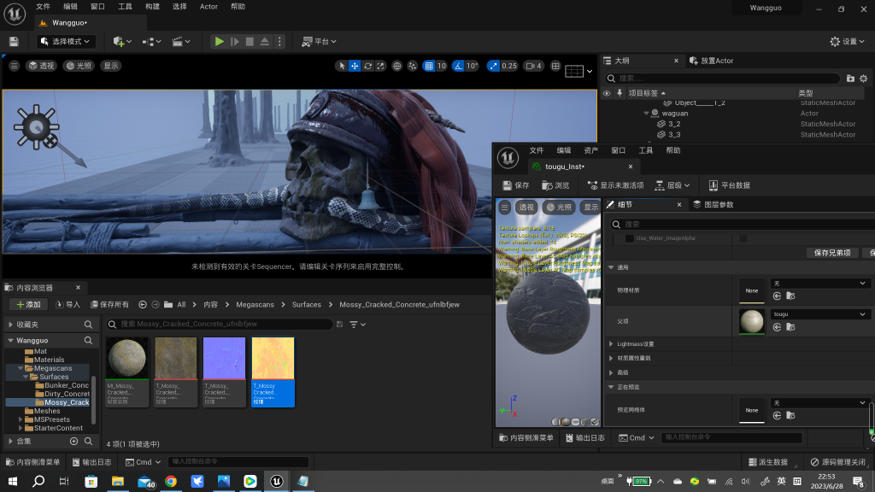Expand the 材质属性重载 section
This screenshot has width=875, height=492.
(611, 358)
